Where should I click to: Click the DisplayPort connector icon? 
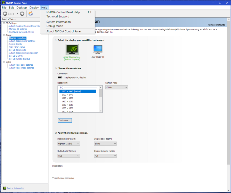(x=60, y=77)
